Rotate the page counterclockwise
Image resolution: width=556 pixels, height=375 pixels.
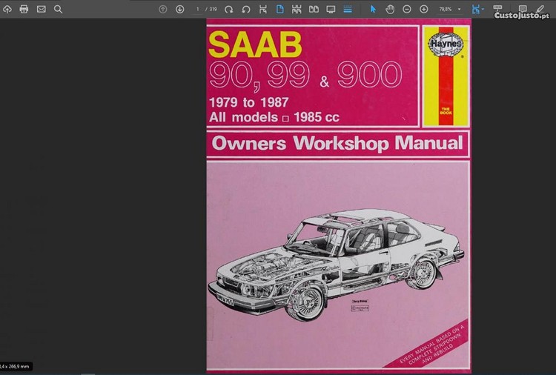click(x=245, y=9)
